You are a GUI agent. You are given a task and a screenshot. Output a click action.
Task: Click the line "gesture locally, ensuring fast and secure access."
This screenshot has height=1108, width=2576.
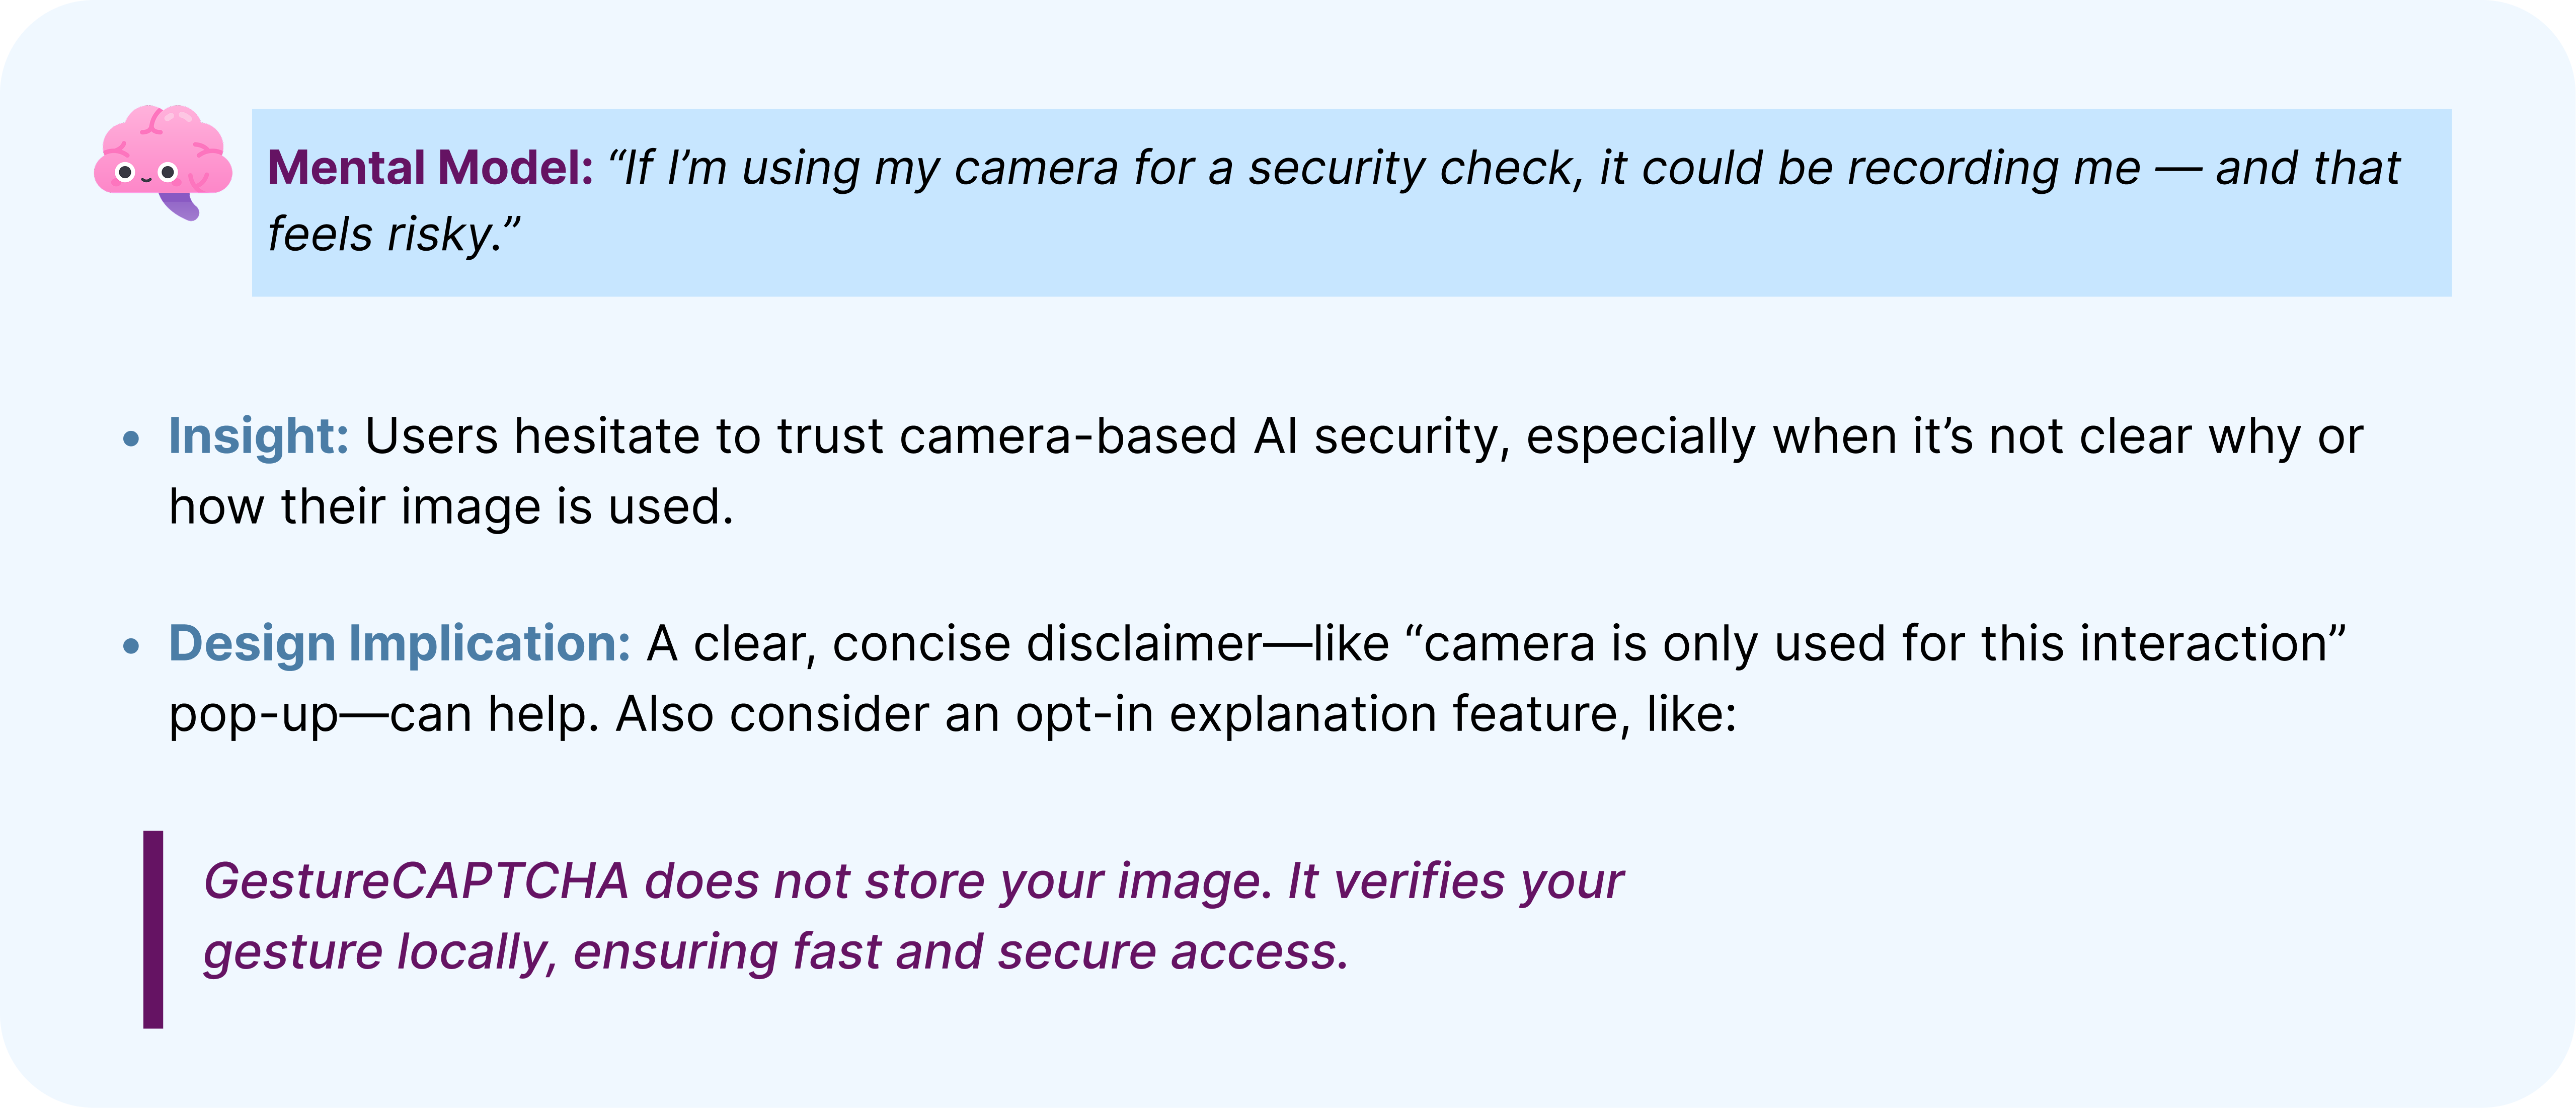click(776, 952)
